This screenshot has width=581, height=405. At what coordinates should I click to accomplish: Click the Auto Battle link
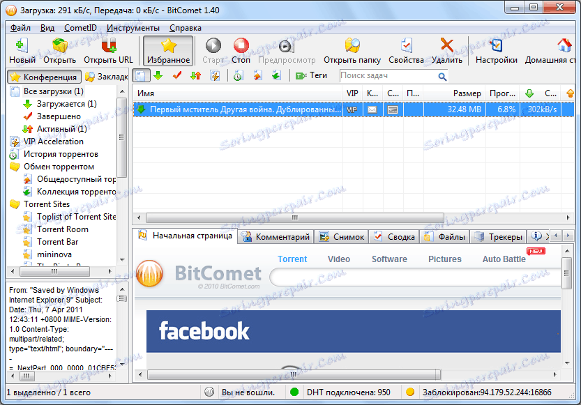504,259
